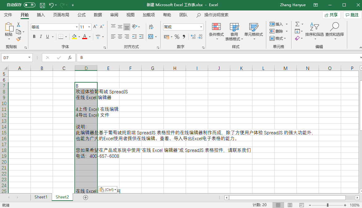Decrease font size with the smaller A icon
Image resolution: width=362 pixels, height=208 pixels.
click(102, 27)
